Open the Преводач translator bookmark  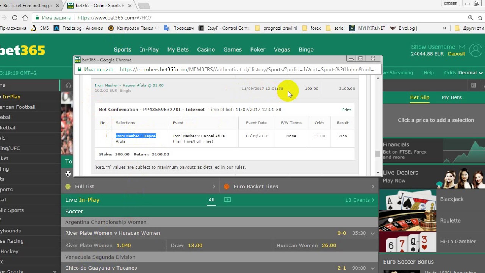(179, 28)
